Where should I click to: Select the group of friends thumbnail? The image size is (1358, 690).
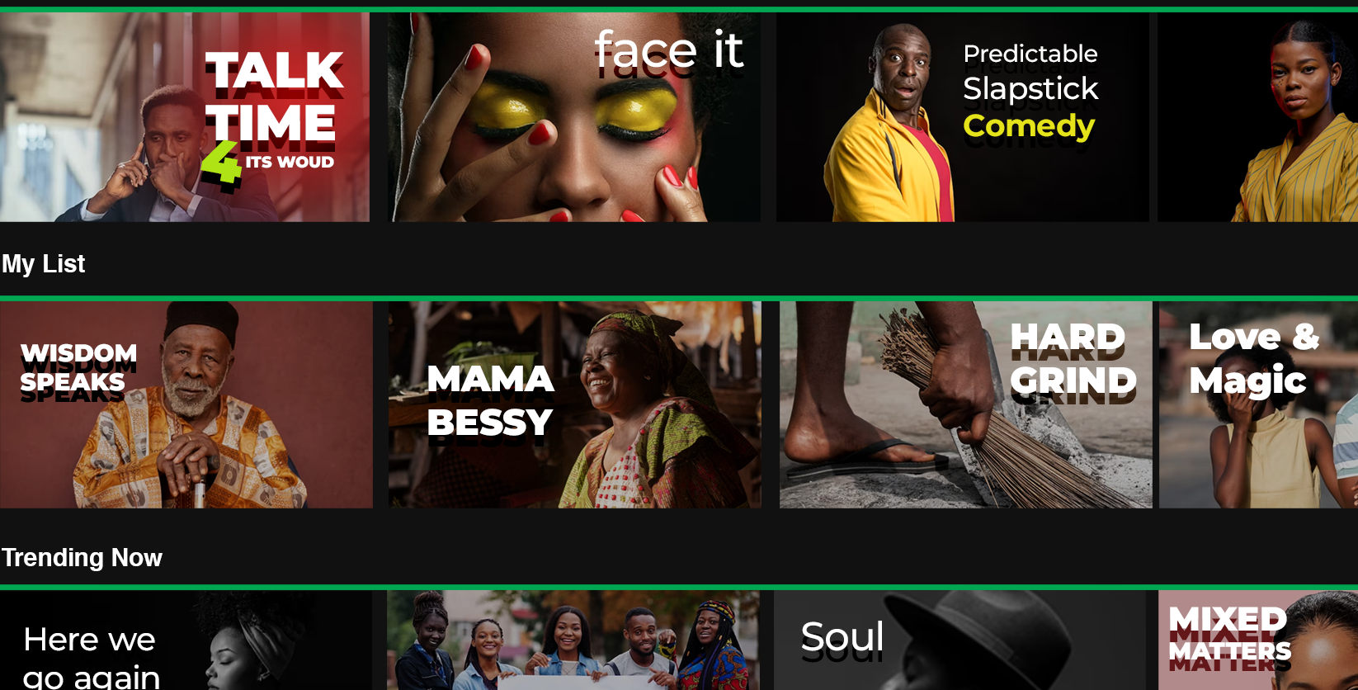point(573,640)
